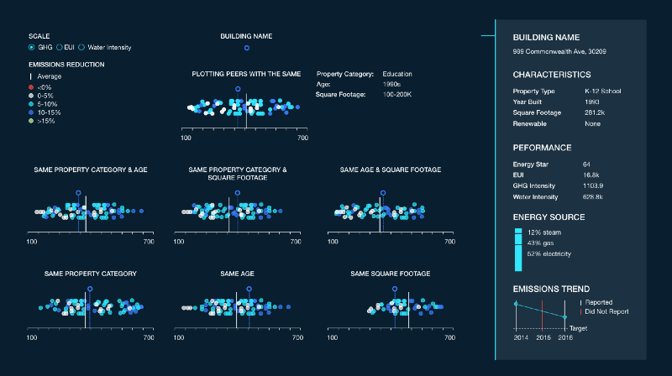This screenshot has width=672, height=376.
Task: Click the white 0-5% legend swatch
Action: coord(31,96)
